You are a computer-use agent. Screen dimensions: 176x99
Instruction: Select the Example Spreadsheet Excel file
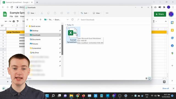coord(73,35)
